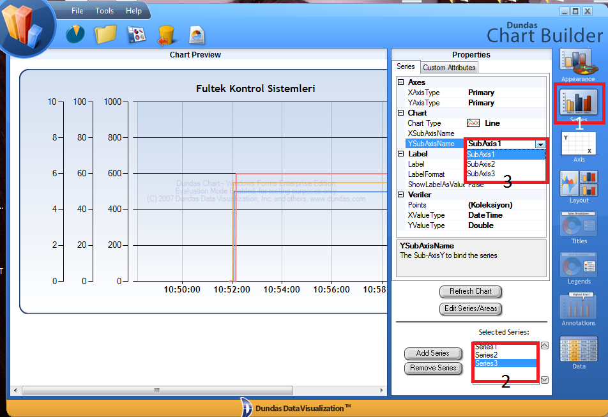Click the pie chart toolbar icon
608x417 pixels.
(x=75, y=34)
